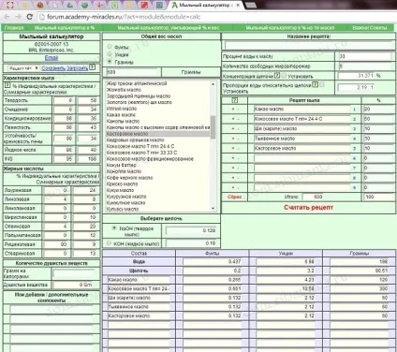Select Какао масло in the oil list

pyautogui.click(x=158, y=115)
